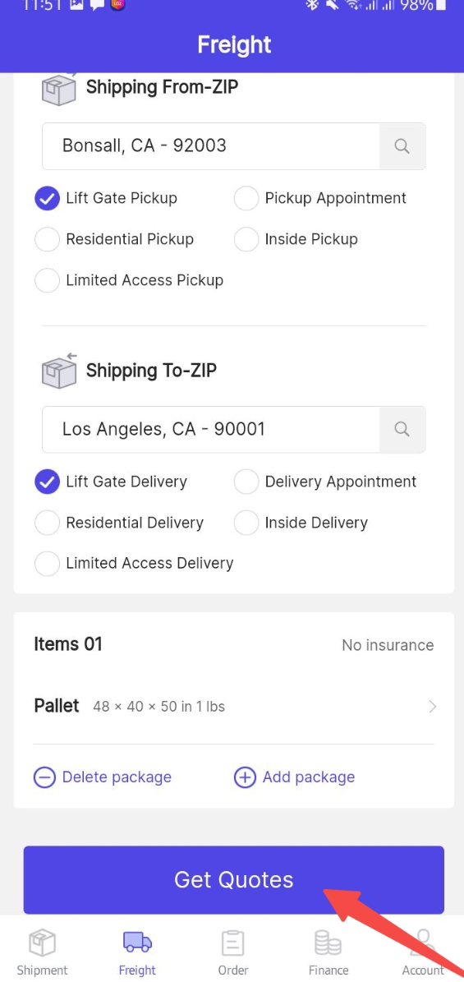The height and width of the screenshot is (982, 464).
Task: Select Inside Delivery option
Action: click(246, 523)
